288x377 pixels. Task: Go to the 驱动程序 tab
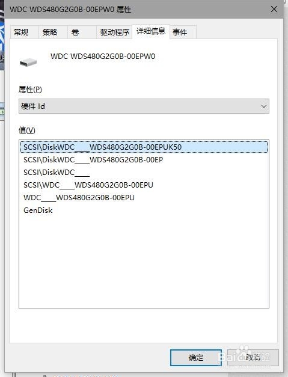click(114, 32)
